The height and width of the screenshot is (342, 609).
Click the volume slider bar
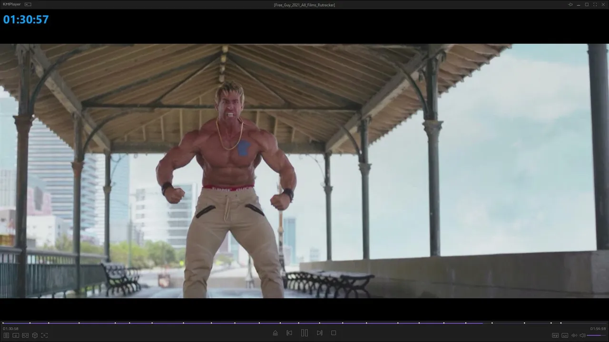[x=597, y=335]
